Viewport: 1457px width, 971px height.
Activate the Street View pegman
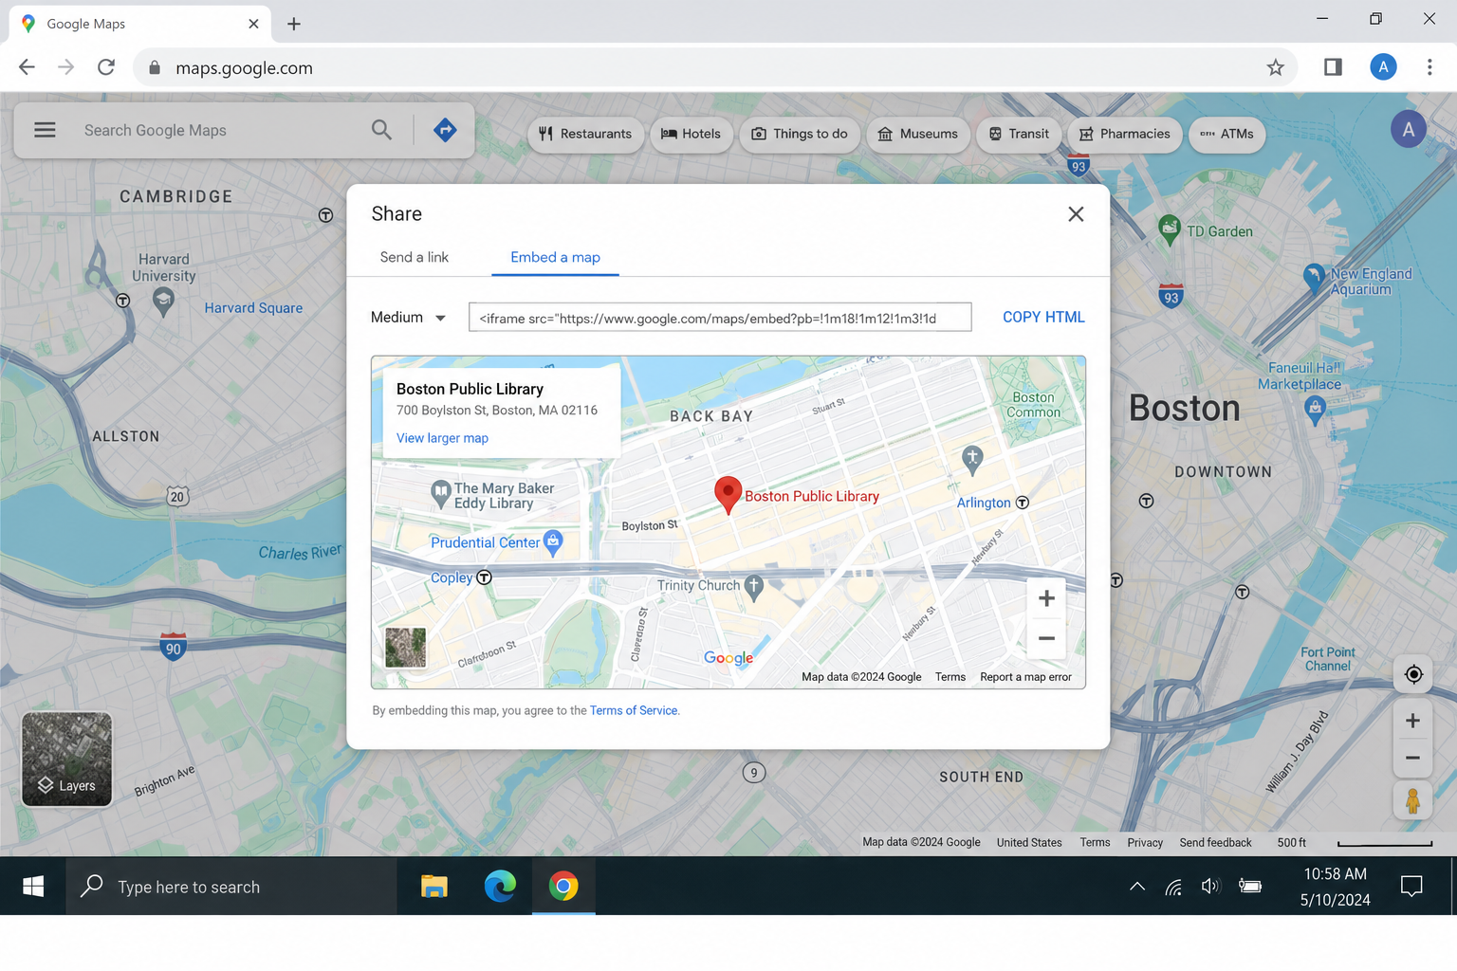click(1412, 801)
